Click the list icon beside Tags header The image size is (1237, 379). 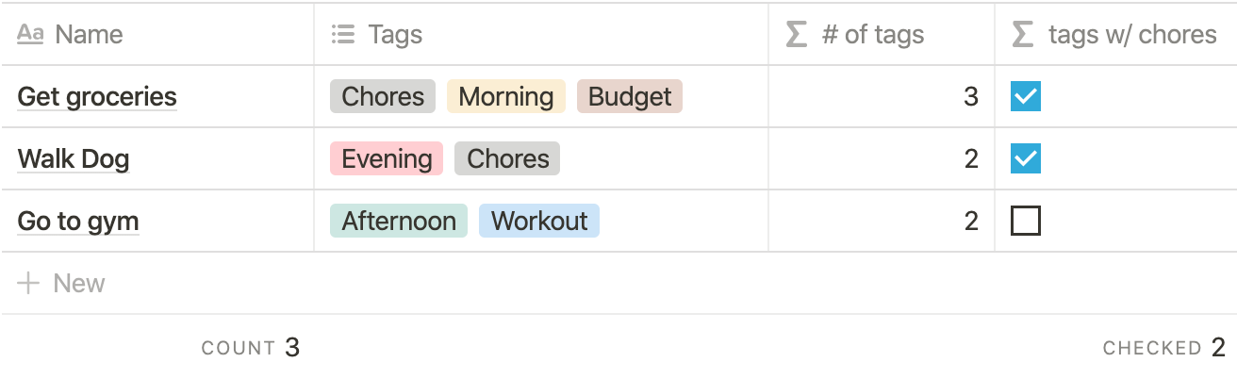tap(343, 35)
